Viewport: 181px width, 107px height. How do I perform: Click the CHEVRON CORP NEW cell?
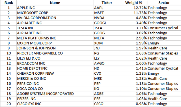[x=55, y=74]
